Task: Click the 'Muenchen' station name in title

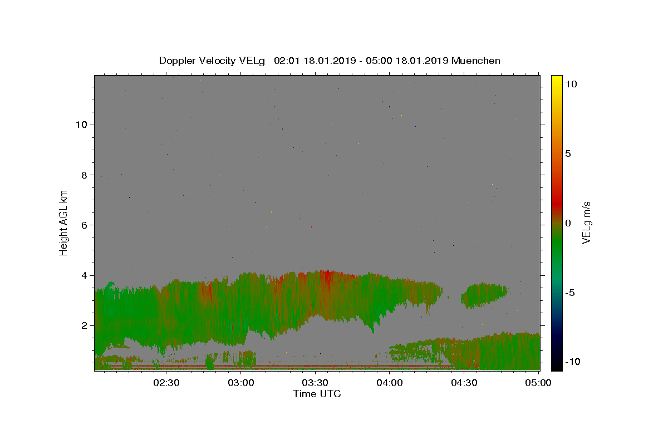Action: [476, 61]
